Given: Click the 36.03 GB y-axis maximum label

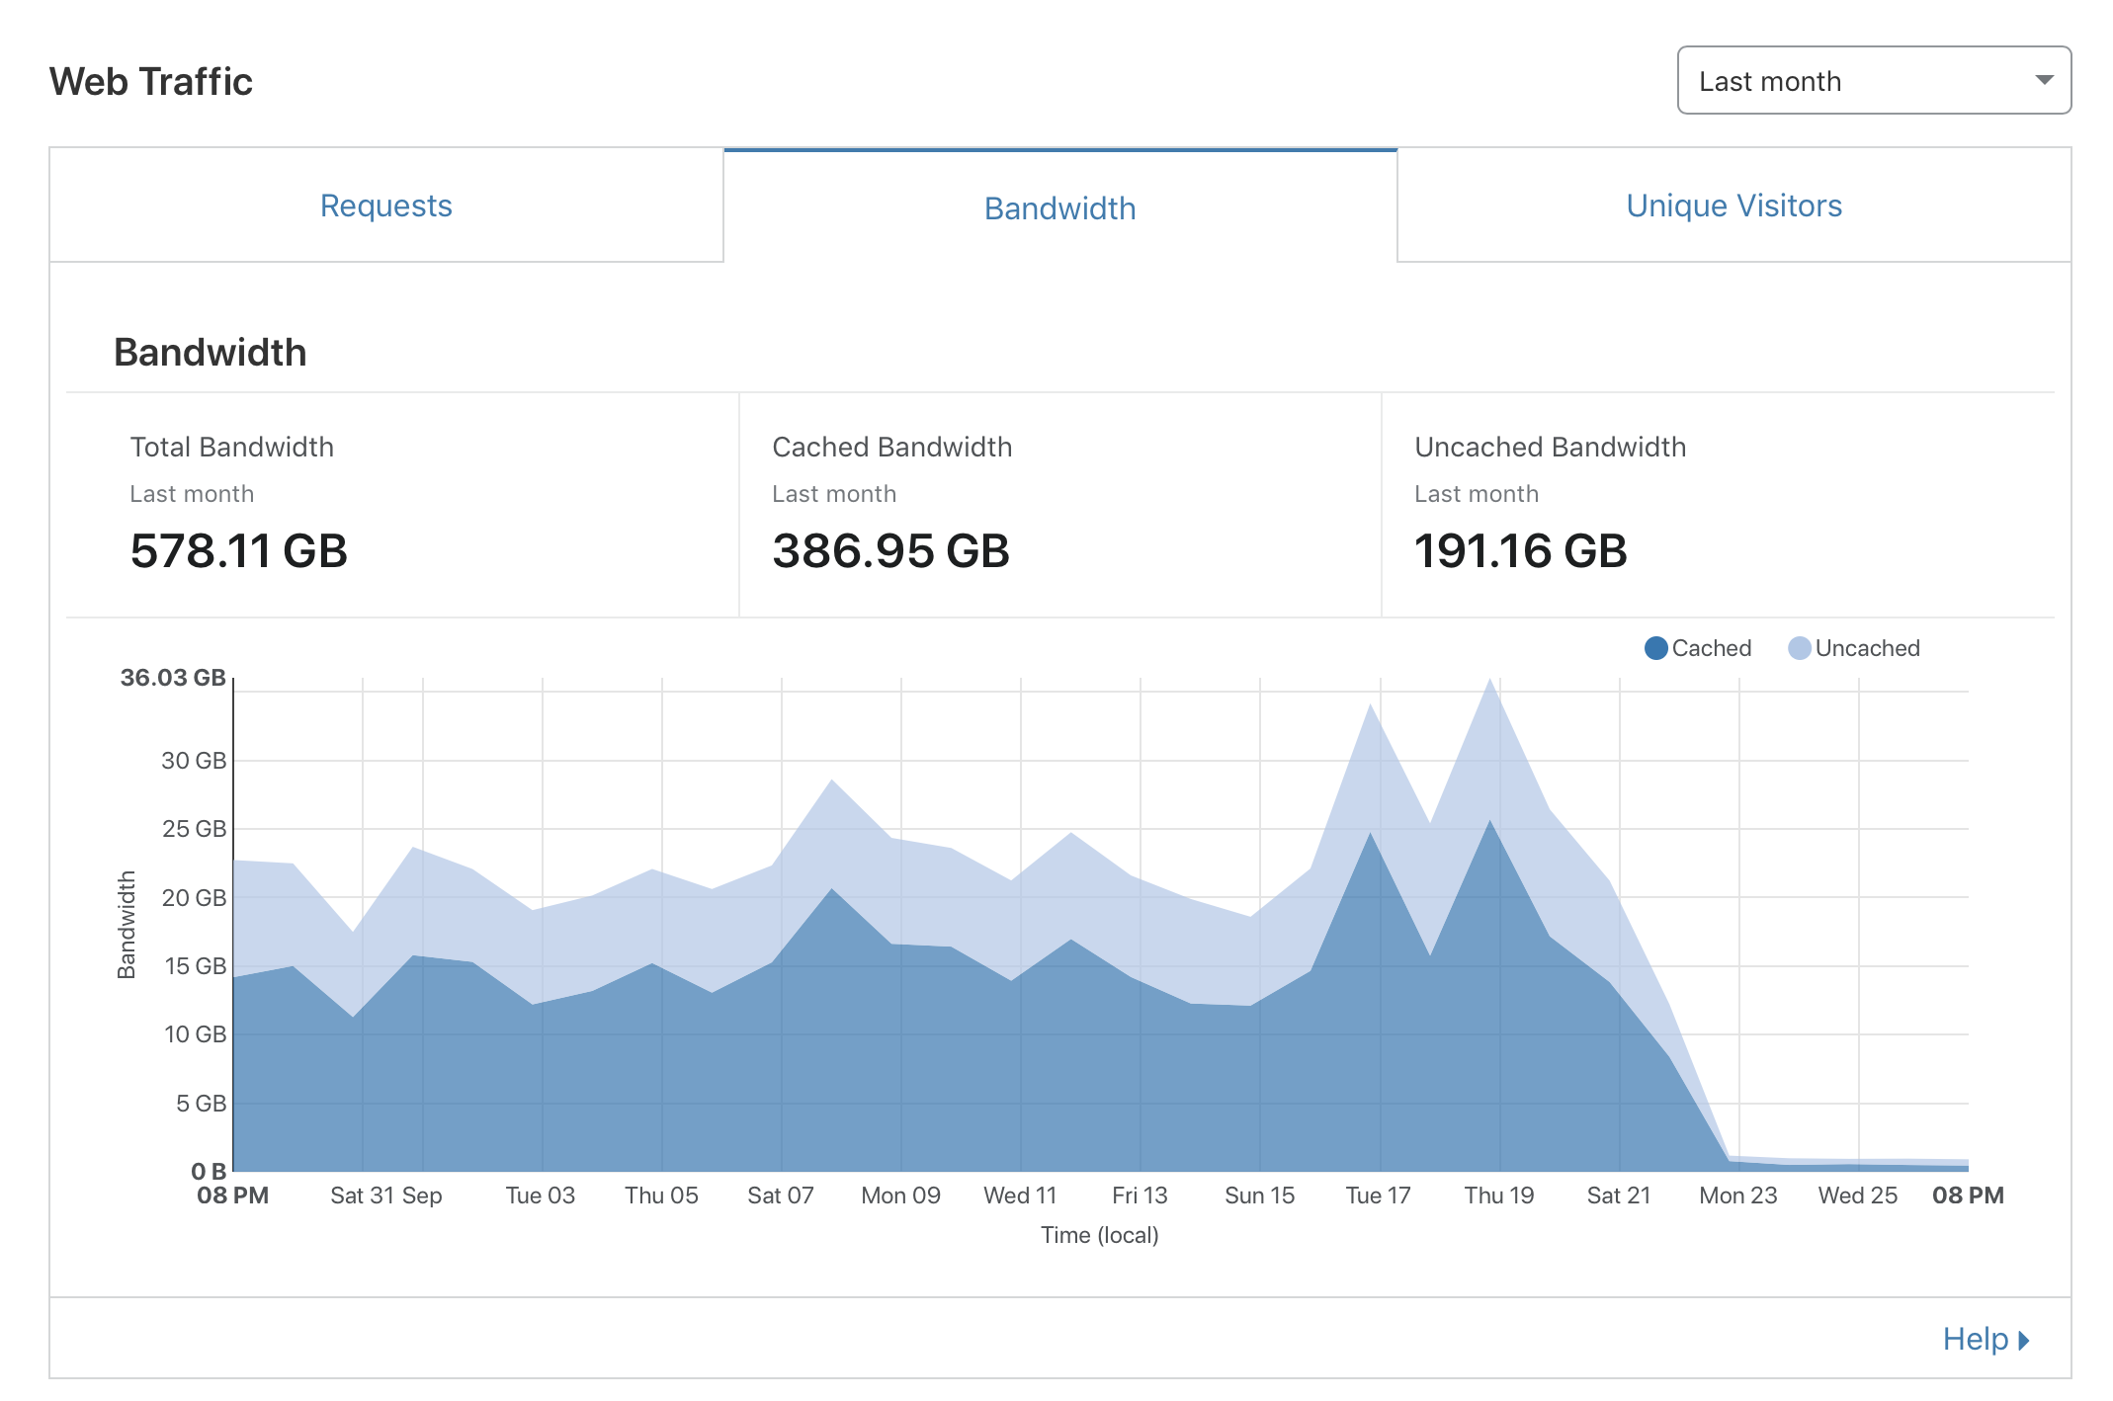Looking at the screenshot, I should pyautogui.click(x=173, y=678).
